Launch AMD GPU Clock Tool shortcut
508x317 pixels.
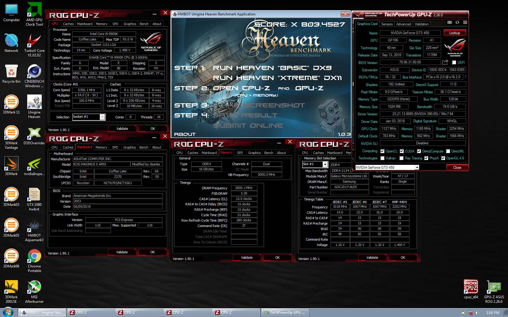point(34,14)
